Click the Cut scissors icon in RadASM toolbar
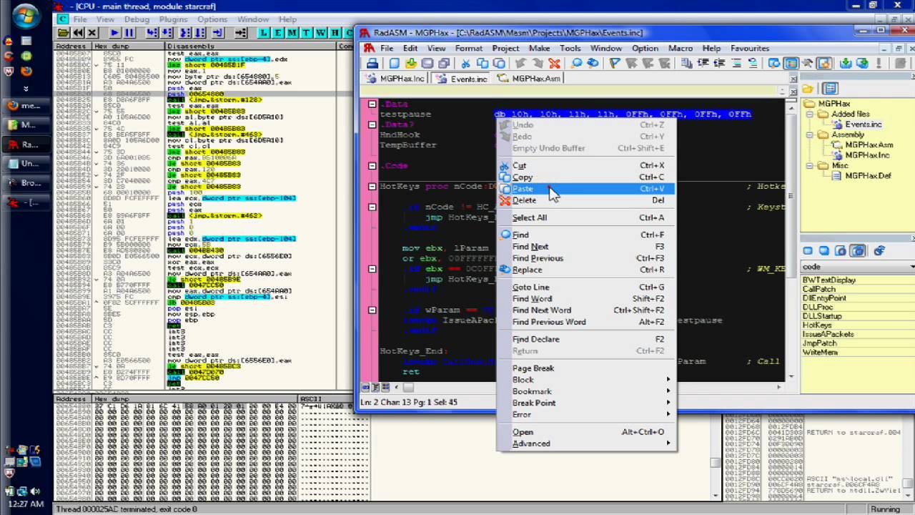 coord(466,63)
